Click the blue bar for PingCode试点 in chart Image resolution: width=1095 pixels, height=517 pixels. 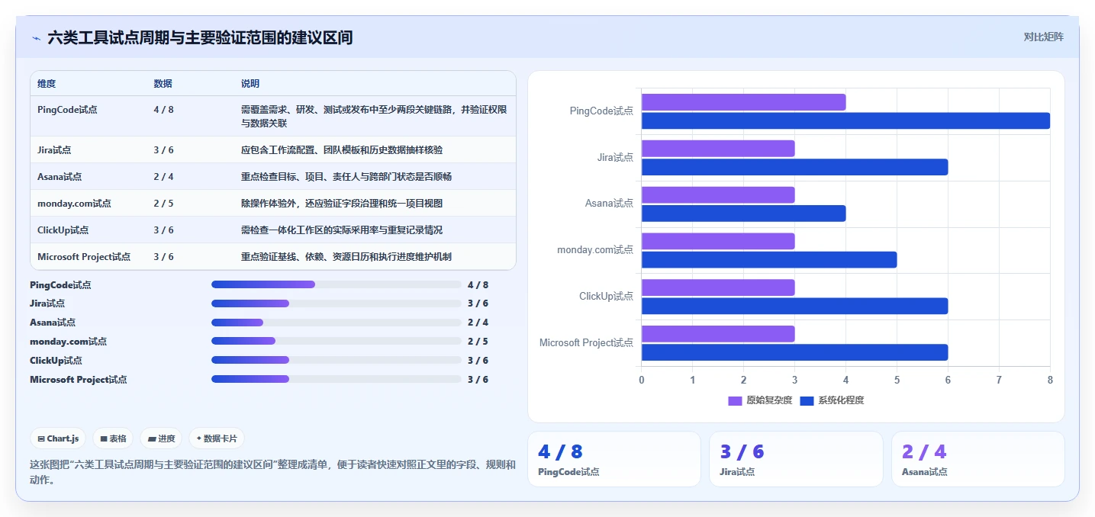coord(845,120)
